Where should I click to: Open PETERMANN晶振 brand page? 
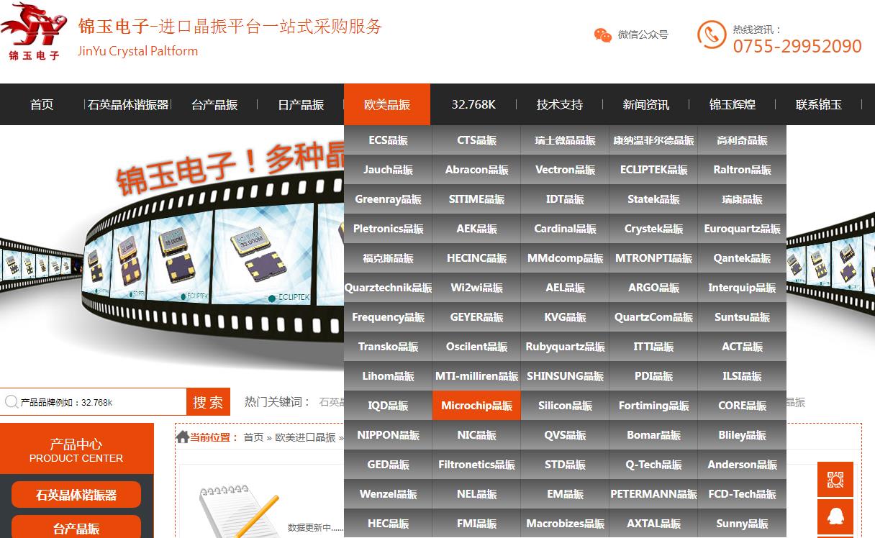653,494
